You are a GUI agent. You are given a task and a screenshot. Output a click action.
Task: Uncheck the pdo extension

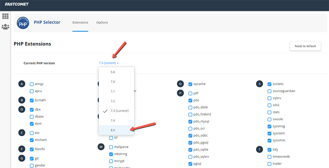[x=190, y=100]
